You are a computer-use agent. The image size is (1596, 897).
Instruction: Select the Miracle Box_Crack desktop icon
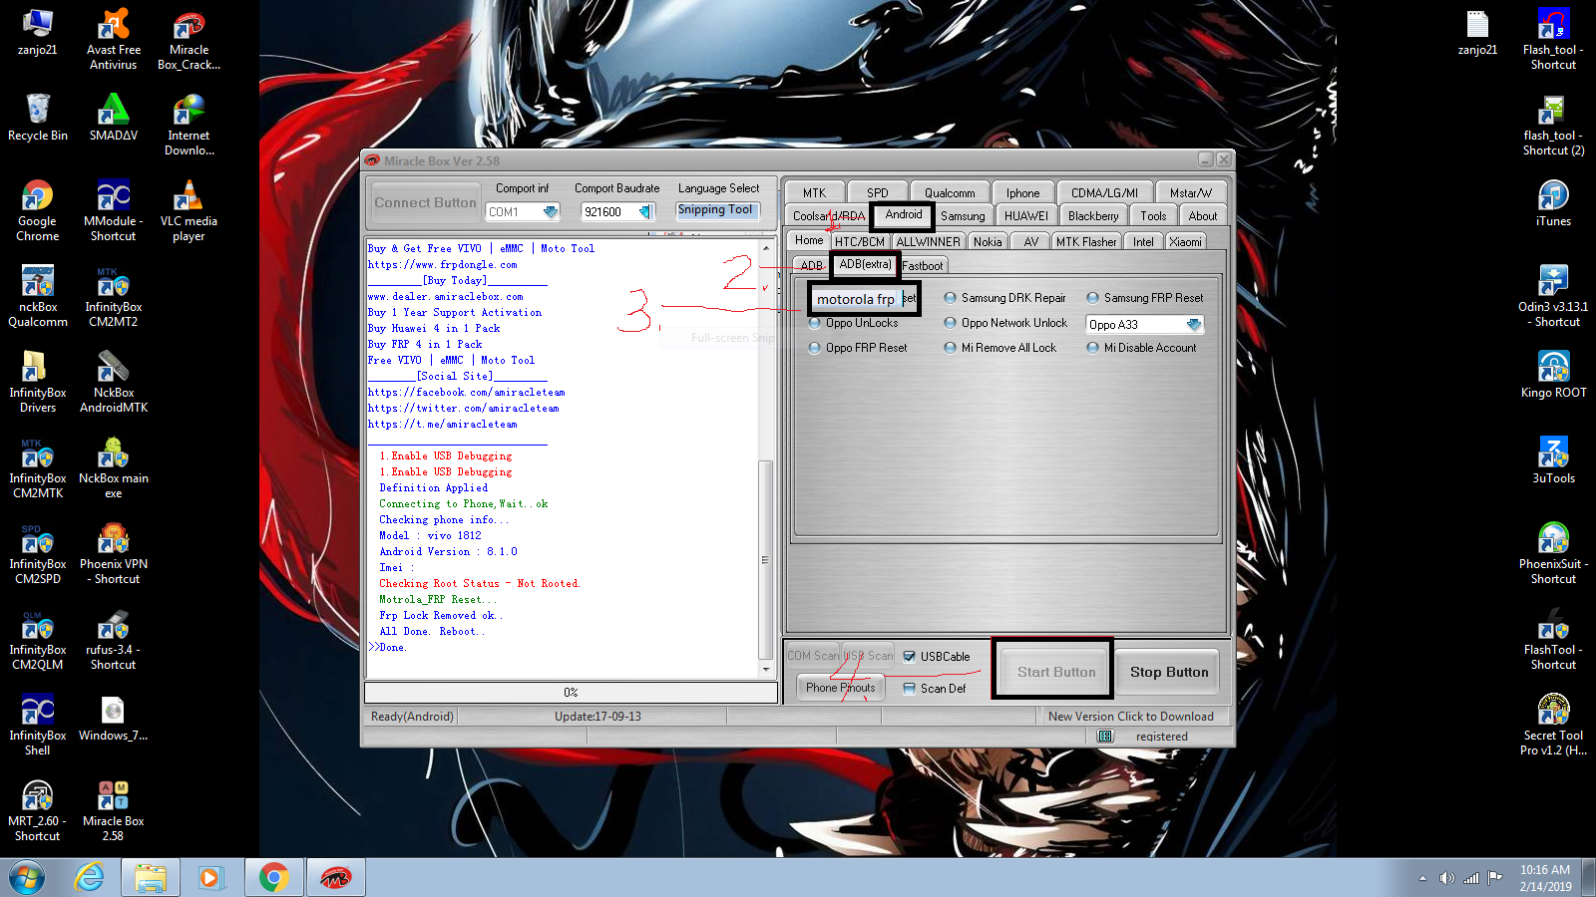(x=189, y=40)
